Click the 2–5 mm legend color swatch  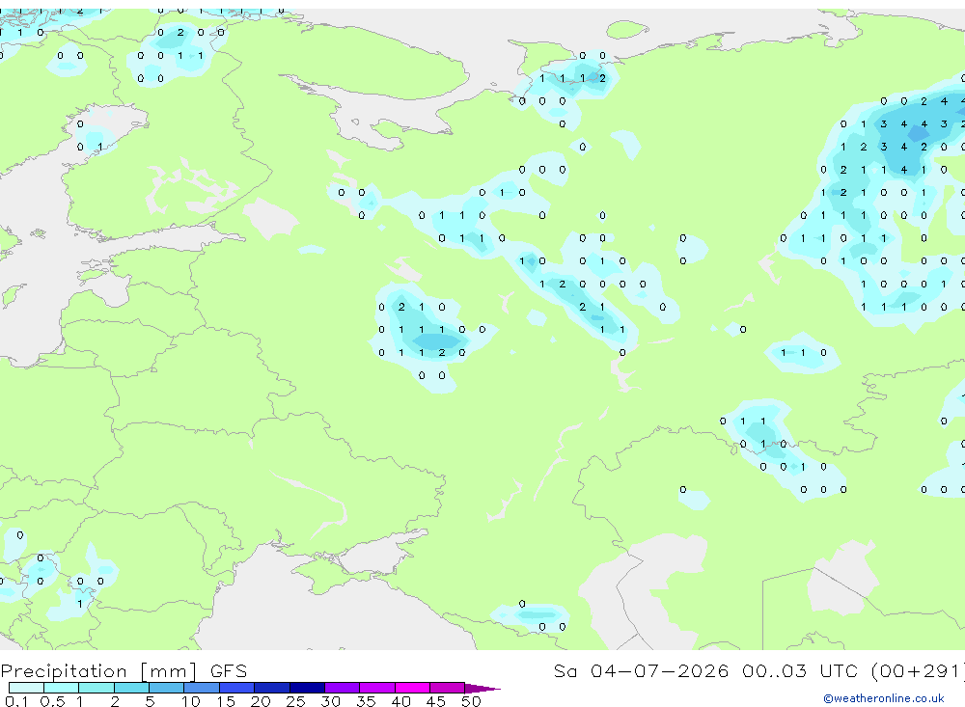click(x=131, y=688)
